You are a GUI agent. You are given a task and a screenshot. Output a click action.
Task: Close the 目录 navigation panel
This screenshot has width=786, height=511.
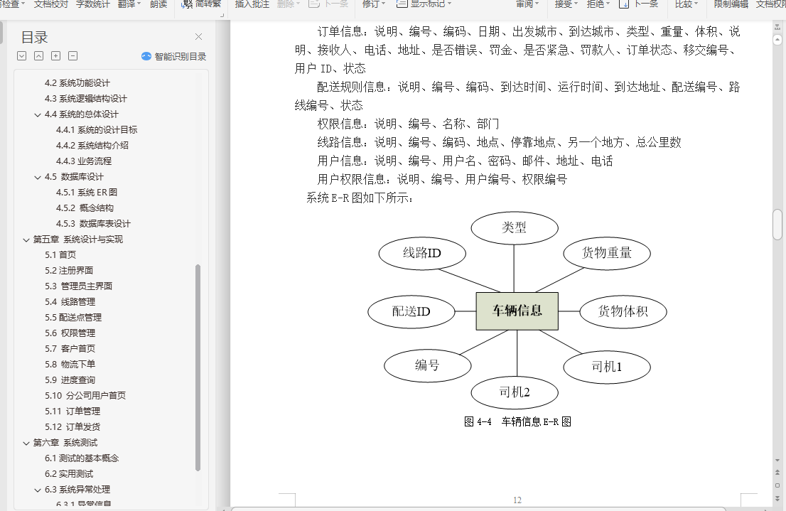tap(198, 37)
